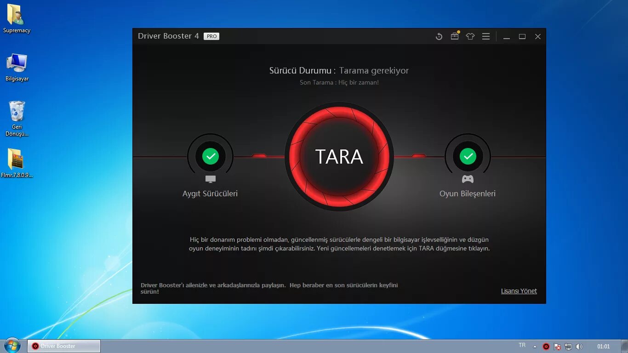Click the gamepad icon for game components

pyautogui.click(x=468, y=179)
